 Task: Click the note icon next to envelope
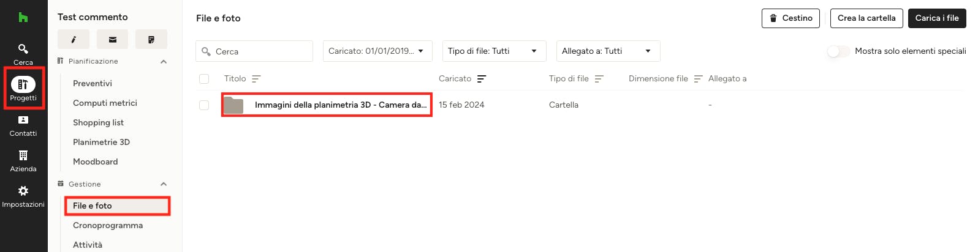151,39
